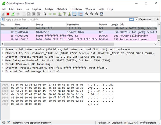Sort packets by Info column
The width and height of the screenshot is (161, 125).
click(x=138, y=25)
